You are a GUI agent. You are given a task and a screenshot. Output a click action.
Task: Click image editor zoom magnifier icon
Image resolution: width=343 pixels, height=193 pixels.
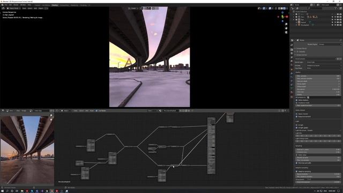[x=51, y=115]
